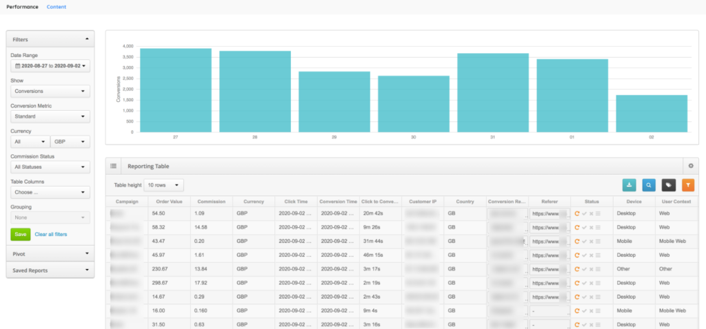Expand the Pivot panel
706x329 pixels.
[x=50, y=253]
